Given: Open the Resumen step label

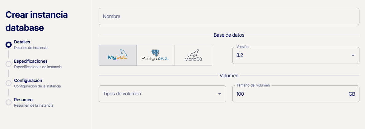Looking at the screenshot, I should (23, 100).
